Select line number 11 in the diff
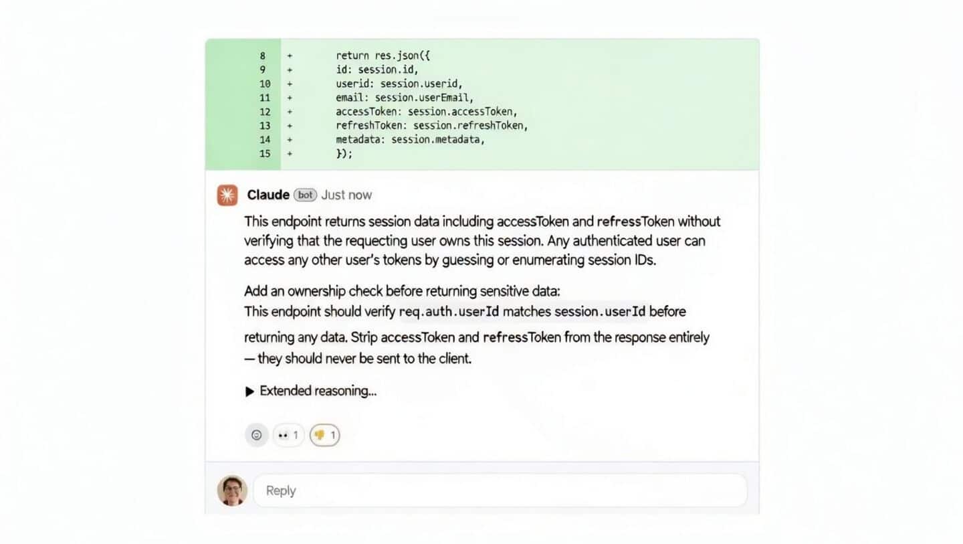The height and width of the screenshot is (544, 963). point(264,98)
